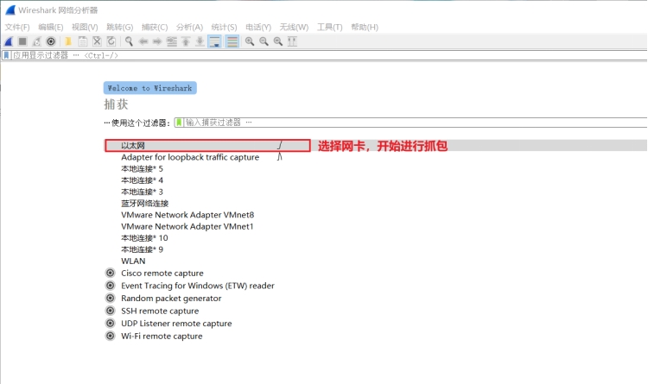Reset text zoom to normal size
The width and height of the screenshot is (648, 384).
pyautogui.click(x=278, y=41)
